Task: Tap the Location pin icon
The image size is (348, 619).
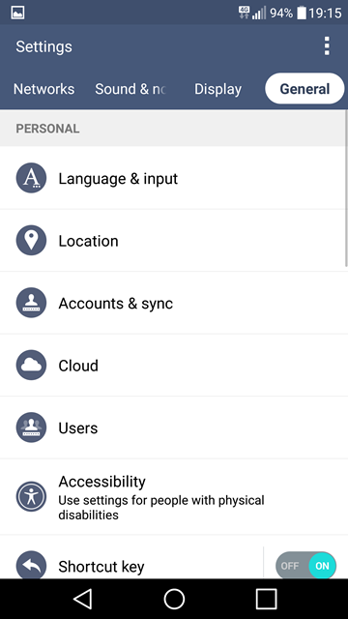Action: point(31,241)
